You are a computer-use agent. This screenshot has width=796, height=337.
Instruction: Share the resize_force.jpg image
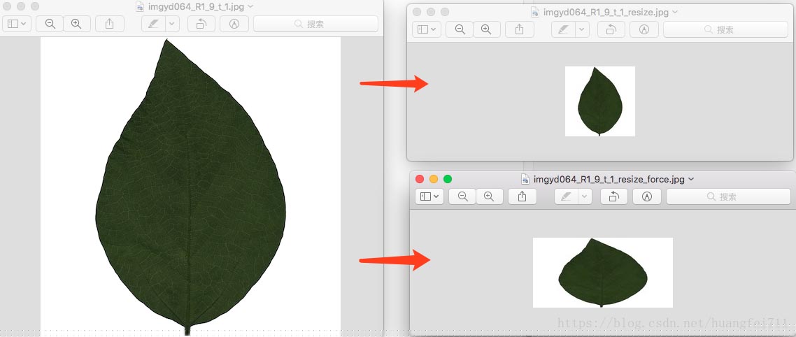[522, 196]
